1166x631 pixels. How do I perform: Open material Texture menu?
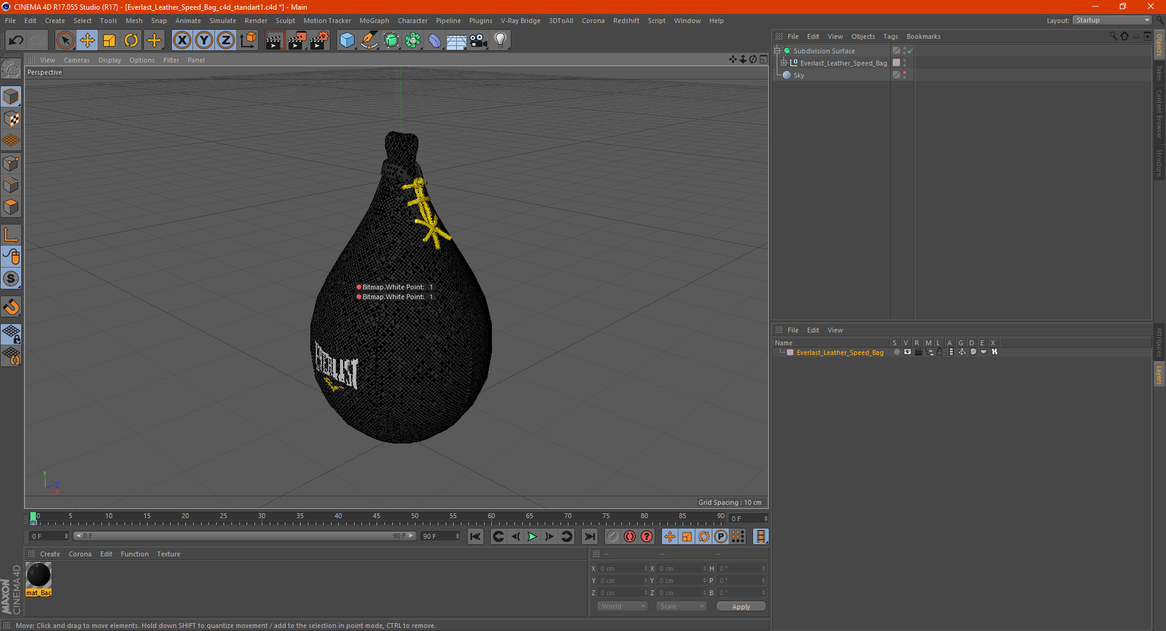point(168,554)
